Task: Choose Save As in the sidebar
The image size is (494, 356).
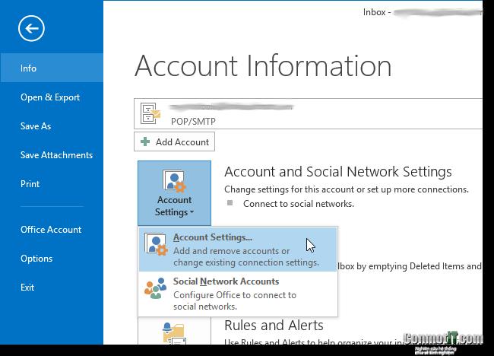Action: tap(36, 126)
